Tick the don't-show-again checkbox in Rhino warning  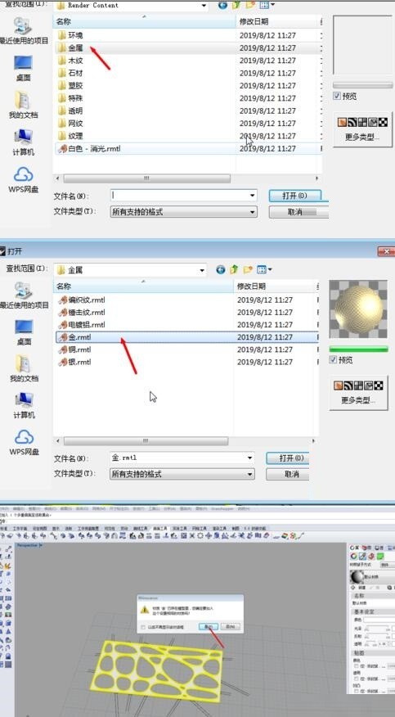tap(143, 627)
